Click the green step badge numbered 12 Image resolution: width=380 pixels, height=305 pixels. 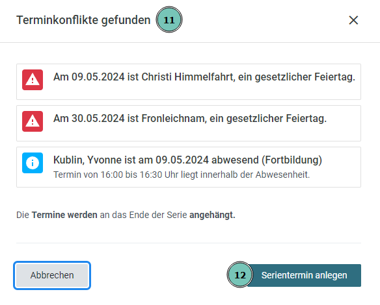240,274
